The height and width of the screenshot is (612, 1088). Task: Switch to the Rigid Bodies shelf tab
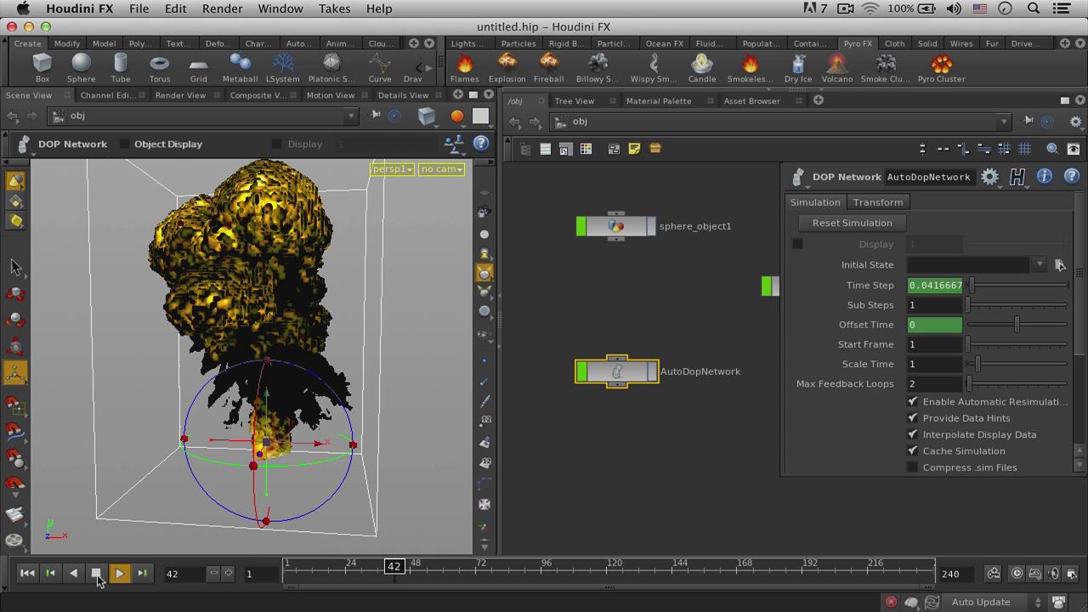[566, 43]
